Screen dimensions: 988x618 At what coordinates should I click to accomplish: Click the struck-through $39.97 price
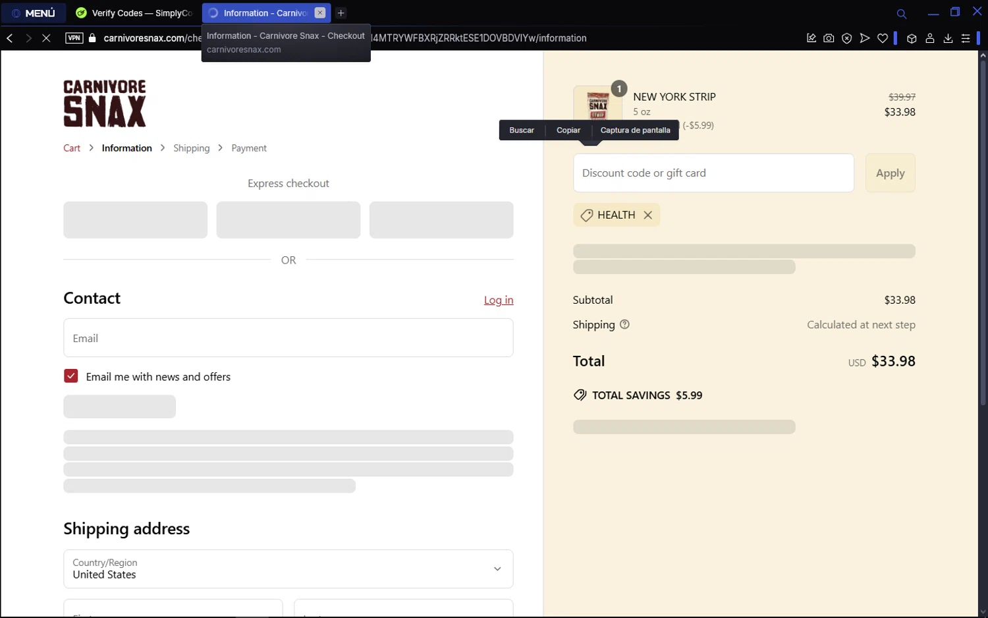pyautogui.click(x=902, y=97)
